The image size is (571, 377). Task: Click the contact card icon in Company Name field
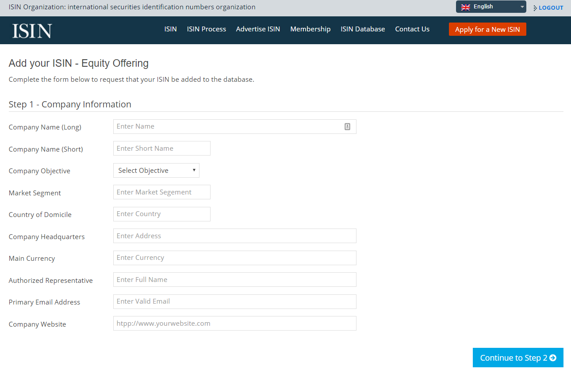(x=347, y=127)
